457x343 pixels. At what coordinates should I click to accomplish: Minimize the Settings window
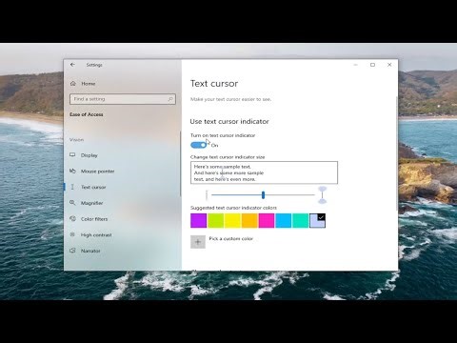coord(356,65)
